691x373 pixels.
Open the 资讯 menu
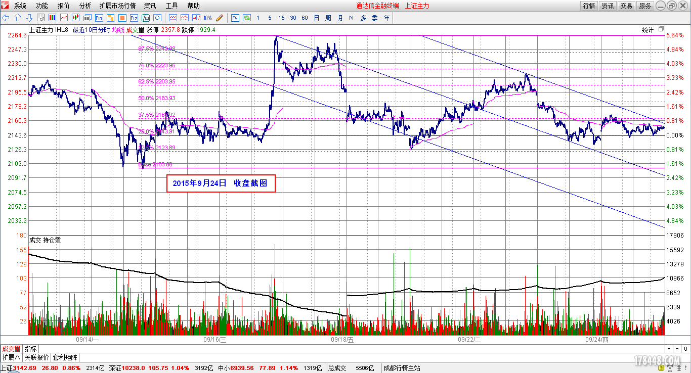[x=150, y=6]
